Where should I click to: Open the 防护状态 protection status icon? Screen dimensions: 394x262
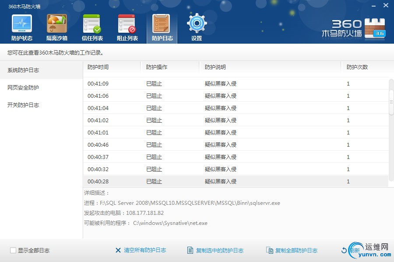(22, 24)
